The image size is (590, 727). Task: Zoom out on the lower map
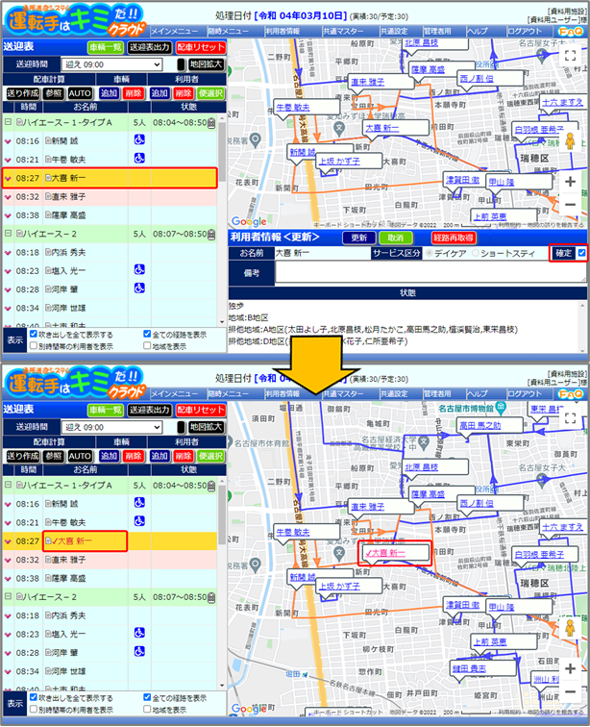pyautogui.click(x=571, y=691)
